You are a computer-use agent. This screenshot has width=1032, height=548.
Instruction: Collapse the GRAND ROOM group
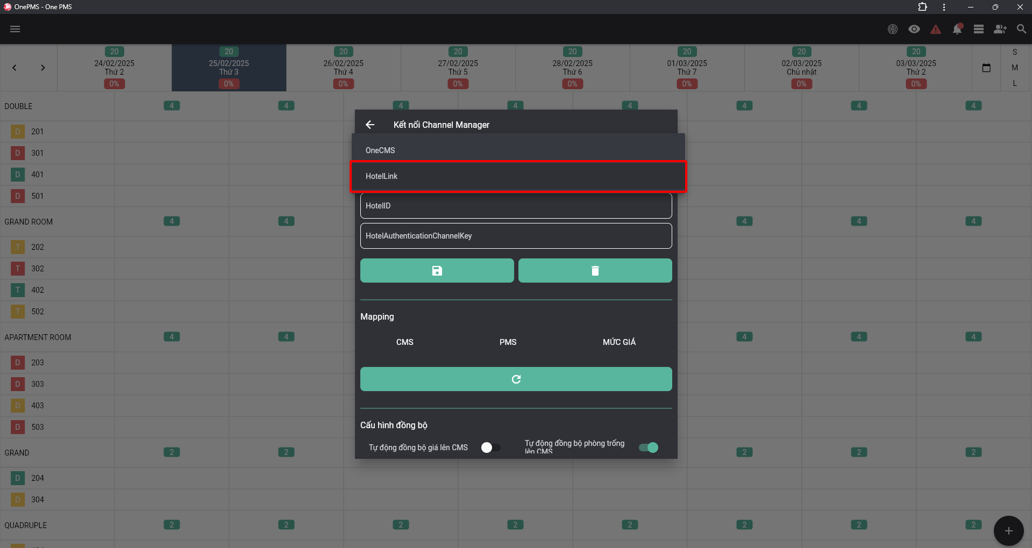(29, 222)
